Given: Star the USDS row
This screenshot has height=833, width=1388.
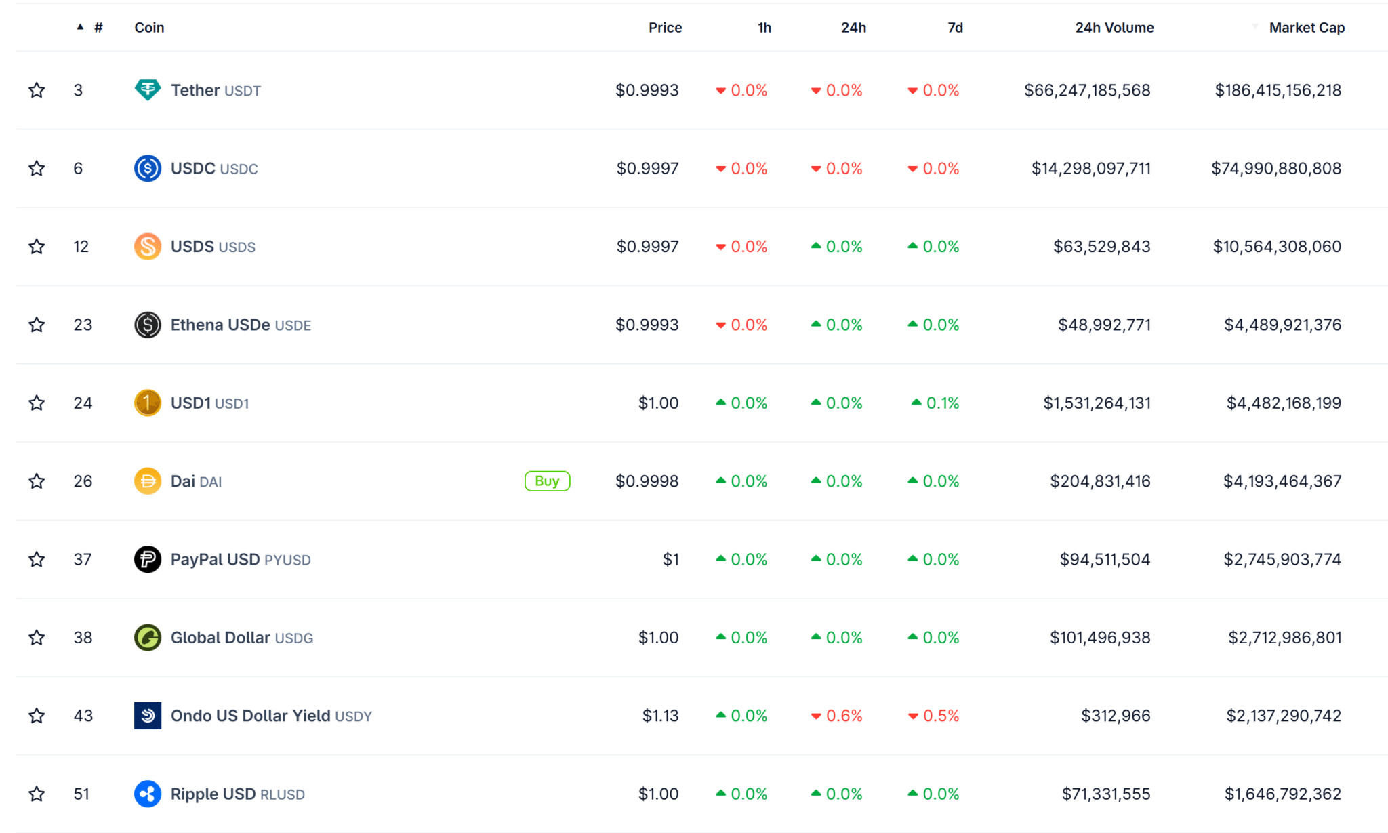Looking at the screenshot, I should [x=37, y=247].
